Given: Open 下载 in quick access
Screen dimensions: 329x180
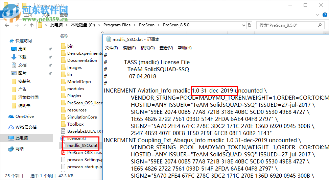Looking at the screenshot, I should (22, 57).
